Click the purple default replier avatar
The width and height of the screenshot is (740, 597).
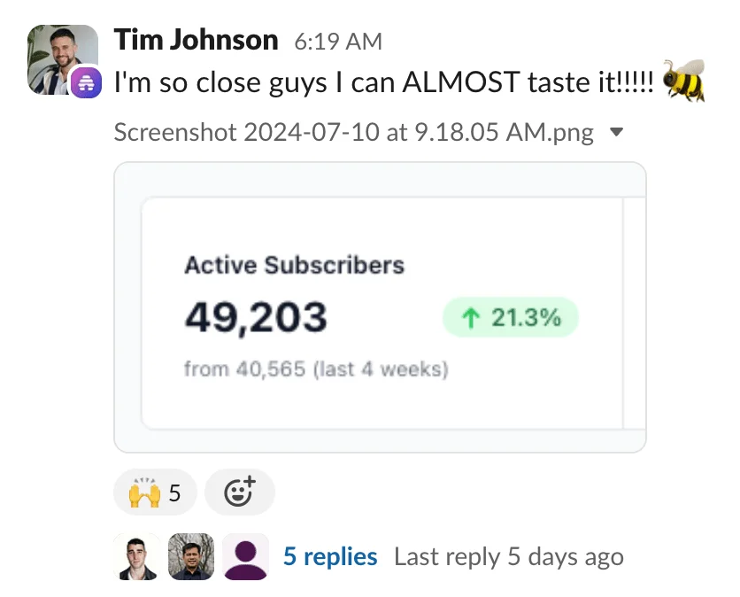click(244, 557)
